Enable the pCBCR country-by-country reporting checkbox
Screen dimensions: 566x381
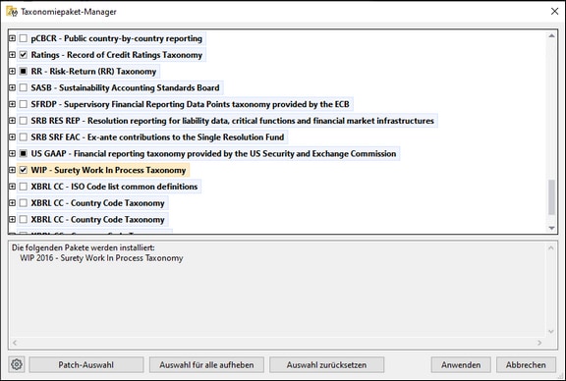pyautogui.click(x=24, y=38)
